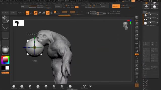Screen dimensions: 161x90
Task: Select the Scale mode icon
Action: (40, 13)
